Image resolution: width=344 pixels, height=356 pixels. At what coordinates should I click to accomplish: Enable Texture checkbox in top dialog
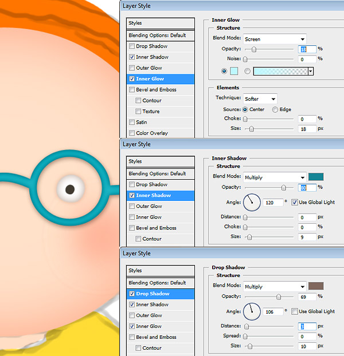[x=138, y=112]
